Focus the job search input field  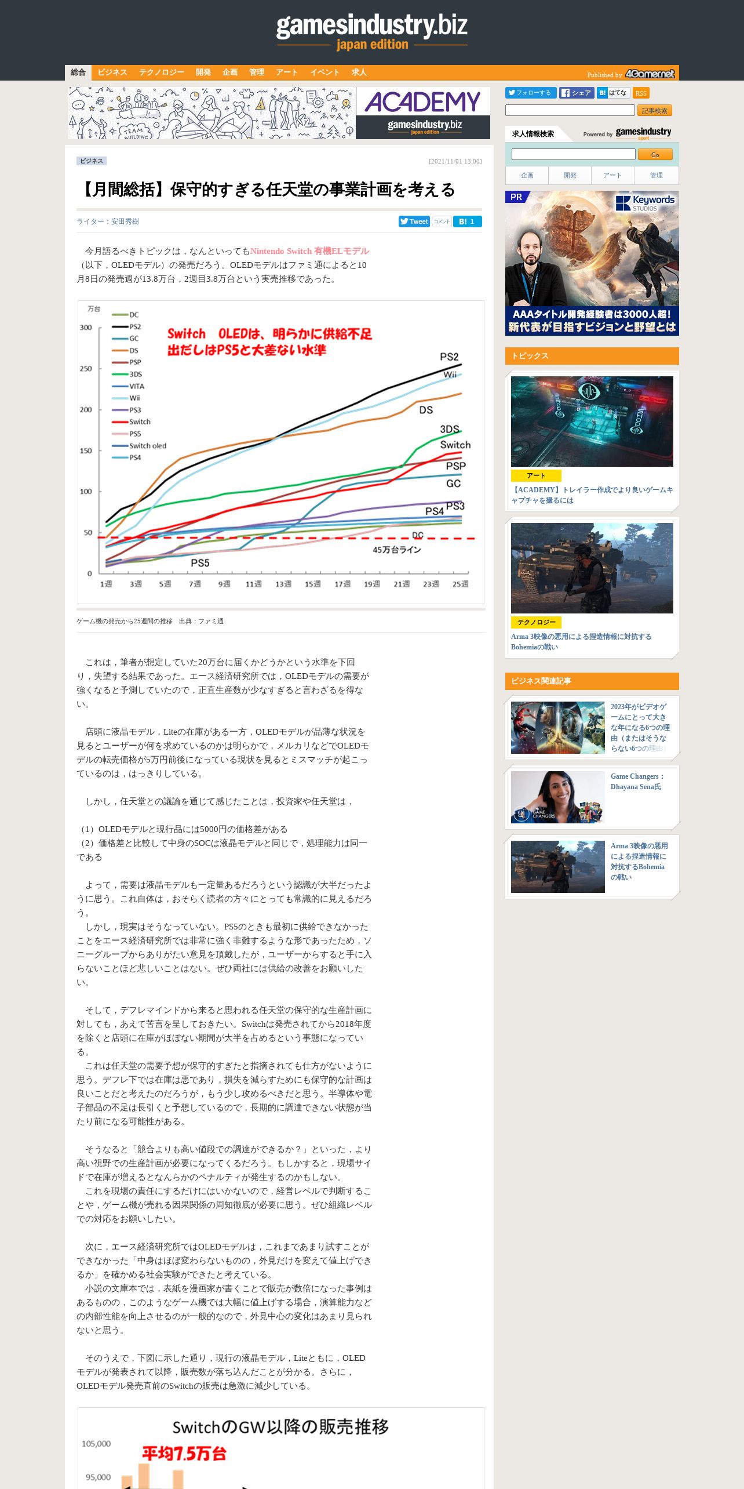coord(574,154)
